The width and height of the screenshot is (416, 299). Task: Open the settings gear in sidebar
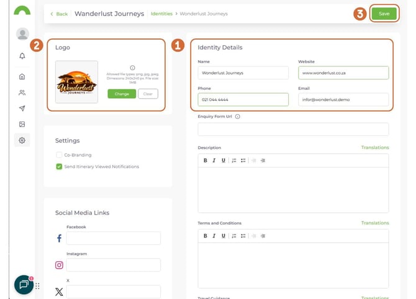click(22, 140)
